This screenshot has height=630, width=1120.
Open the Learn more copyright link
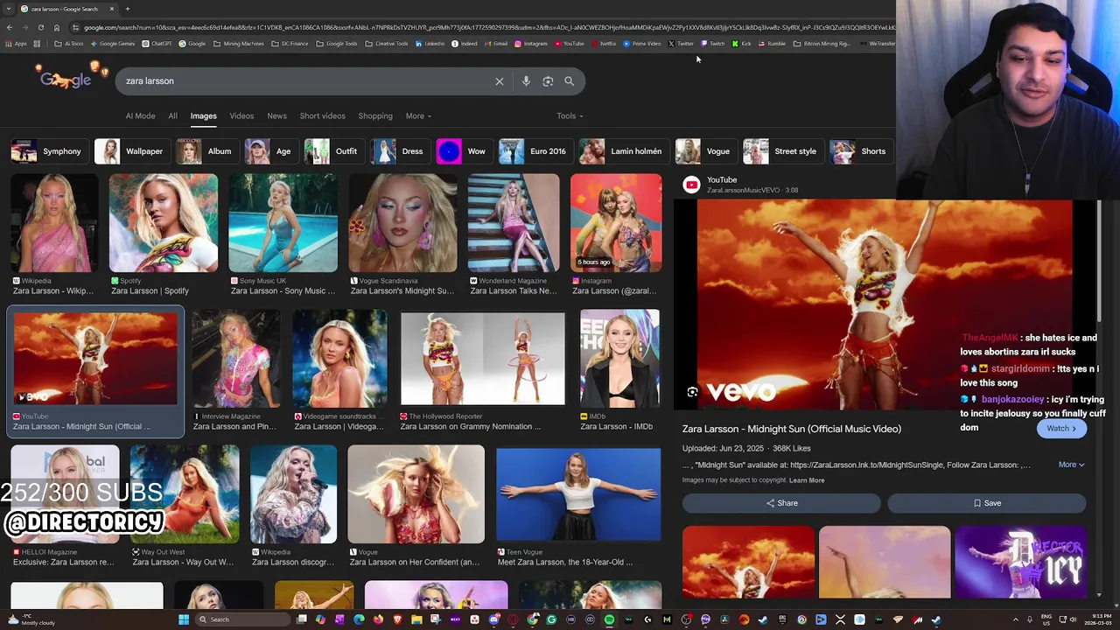pyautogui.click(x=807, y=480)
